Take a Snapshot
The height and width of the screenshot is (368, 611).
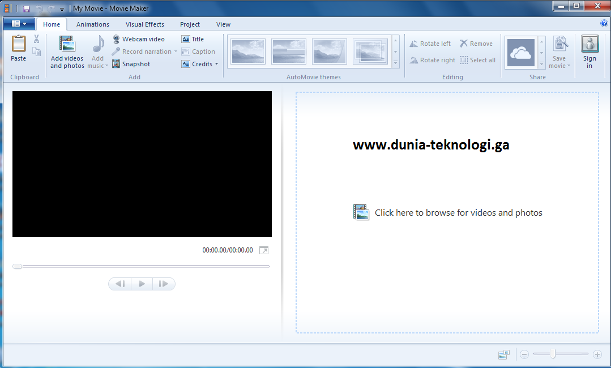pyautogui.click(x=131, y=64)
